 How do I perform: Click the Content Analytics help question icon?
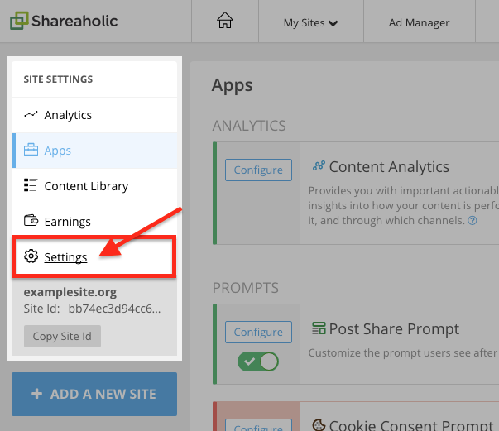point(473,220)
